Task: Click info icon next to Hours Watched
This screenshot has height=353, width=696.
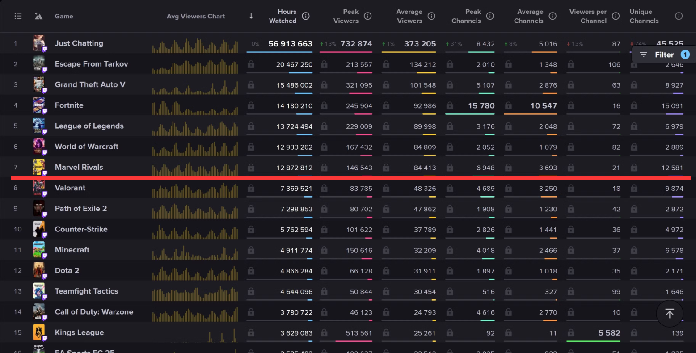Action: pyautogui.click(x=306, y=16)
